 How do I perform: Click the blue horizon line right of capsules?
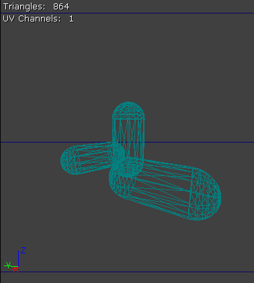[200, 142]
